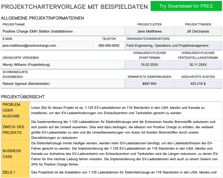223x178 pixels.
Task: Select the Jill DeGrassio sponsor cell
Action: tap(198, 31)
